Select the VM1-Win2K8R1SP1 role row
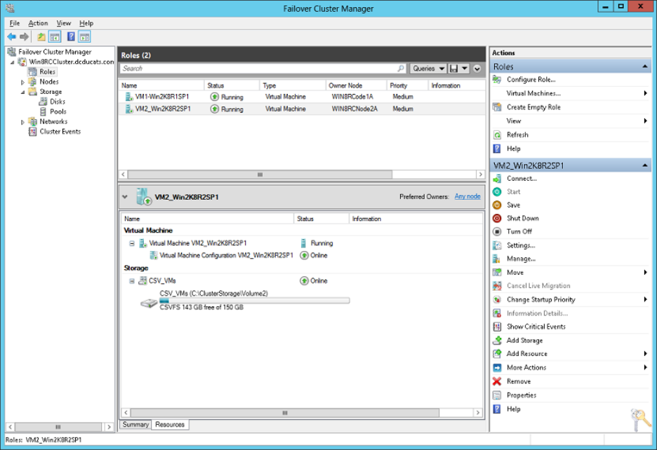Viewport: 657px width, 450px height. point(302,97)
